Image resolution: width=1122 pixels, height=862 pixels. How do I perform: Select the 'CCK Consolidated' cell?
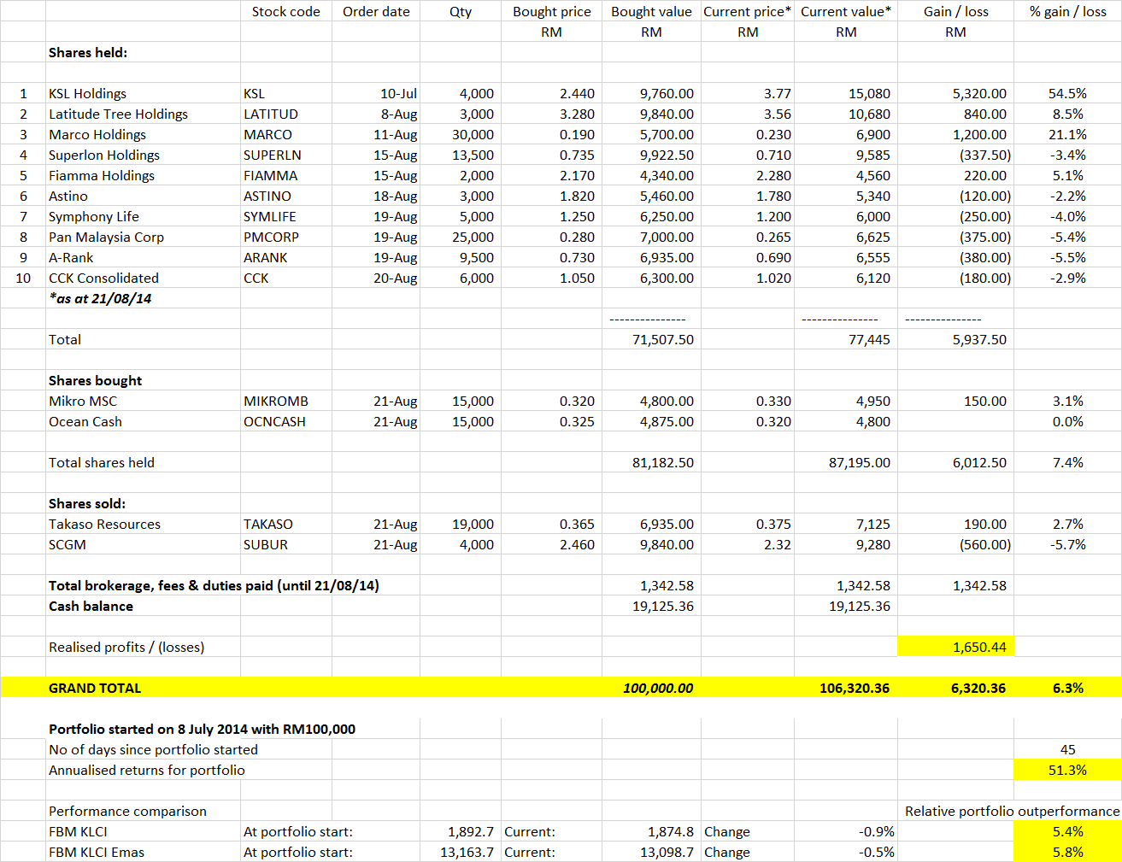coord(143,278)
